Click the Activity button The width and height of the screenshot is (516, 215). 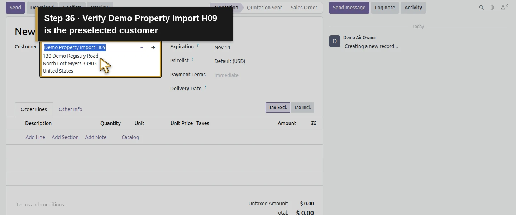413,8
